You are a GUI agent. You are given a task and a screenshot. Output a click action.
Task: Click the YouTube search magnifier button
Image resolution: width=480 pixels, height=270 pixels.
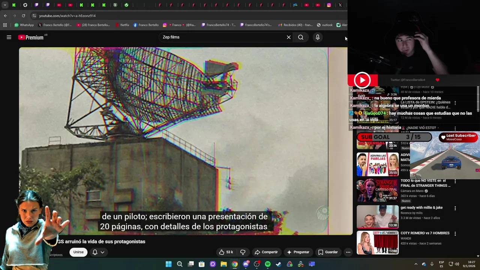301,37
